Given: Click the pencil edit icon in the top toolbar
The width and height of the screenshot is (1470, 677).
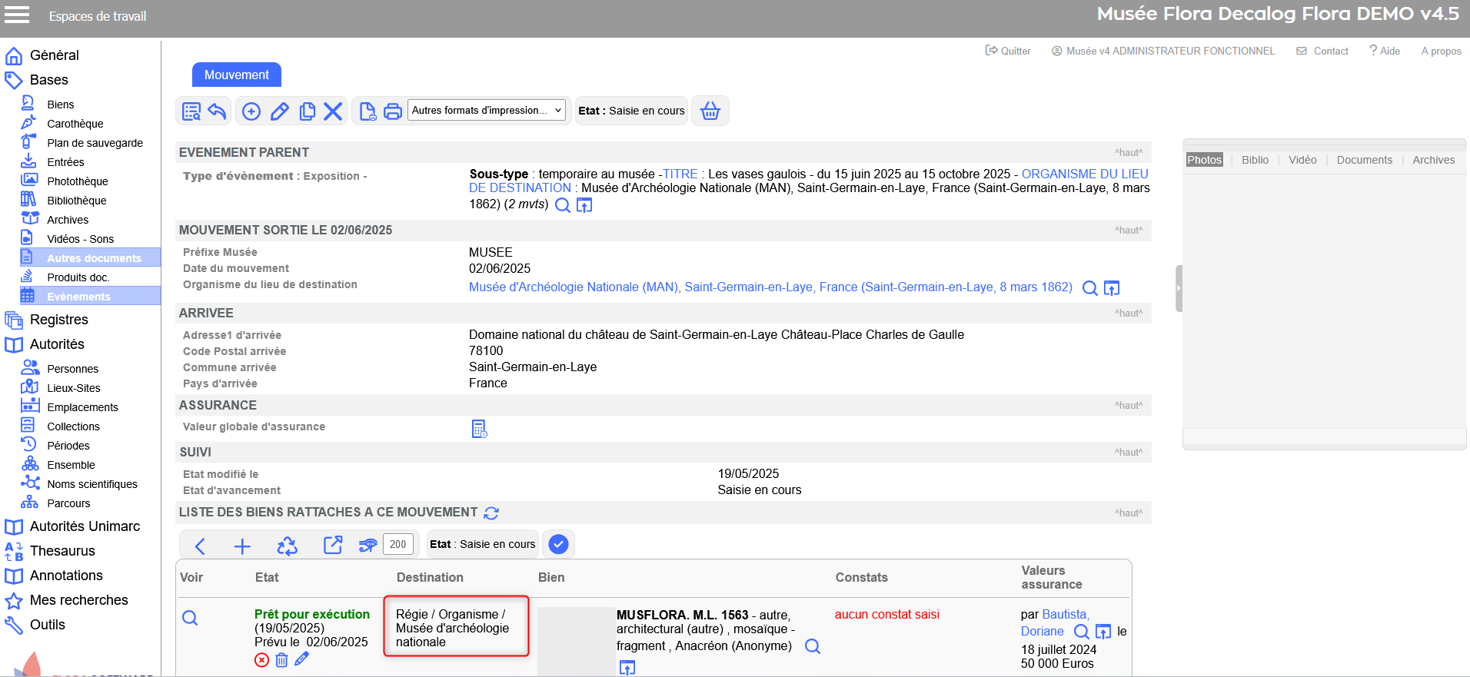Looking at the screenshot, I should [x=280, y=111].
